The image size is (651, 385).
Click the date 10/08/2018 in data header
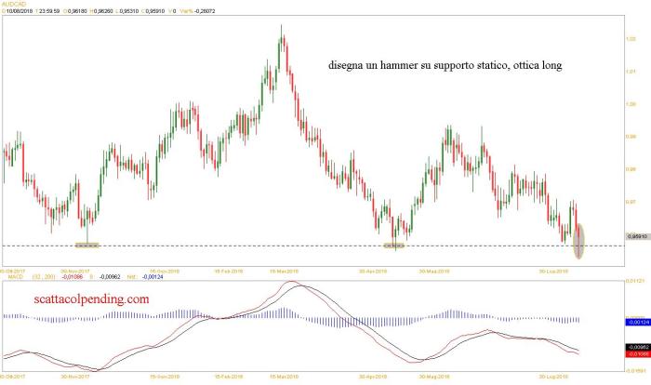pos(22,11)
